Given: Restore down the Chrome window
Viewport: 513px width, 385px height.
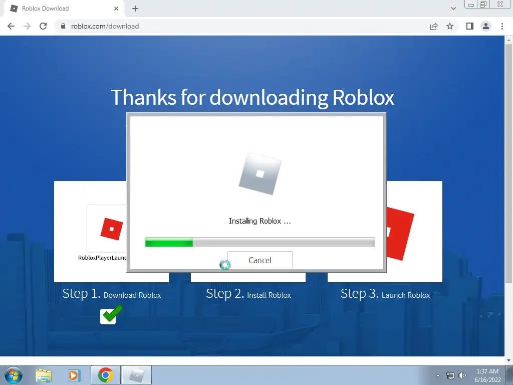Looking at the screenshot, I should [x=483, y=5].
